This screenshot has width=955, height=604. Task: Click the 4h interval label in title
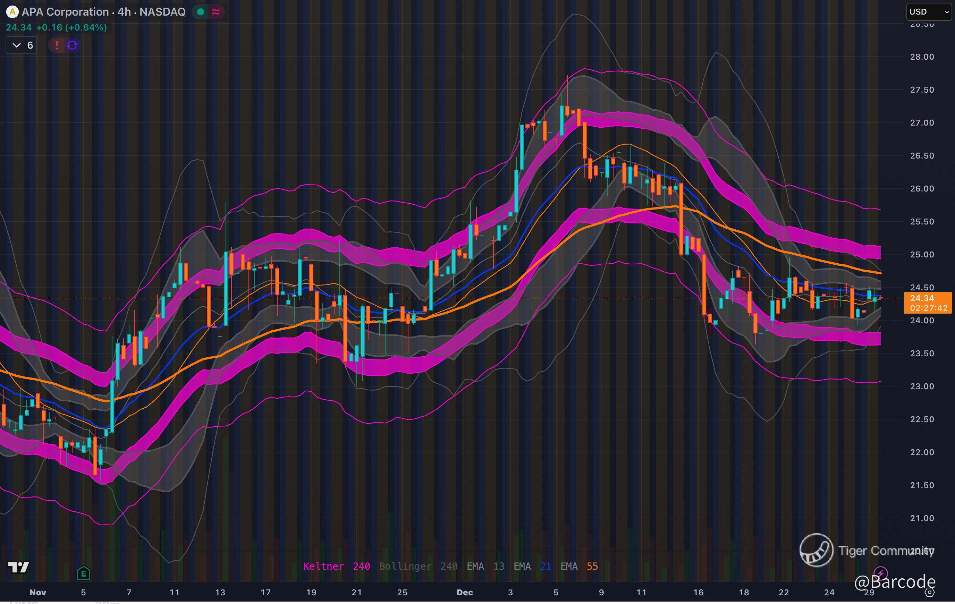(x=124, y=12)
